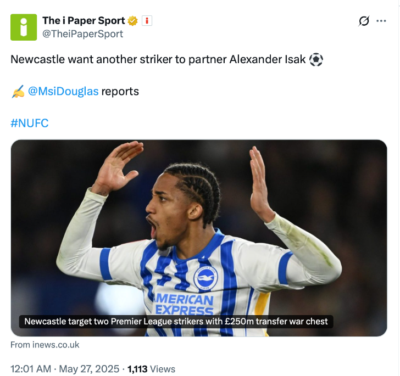Image resolution: width=400 pixels, height=376 pixels.
Task: Visit the @TheiPaperSport handle
Action: (82, 34)
